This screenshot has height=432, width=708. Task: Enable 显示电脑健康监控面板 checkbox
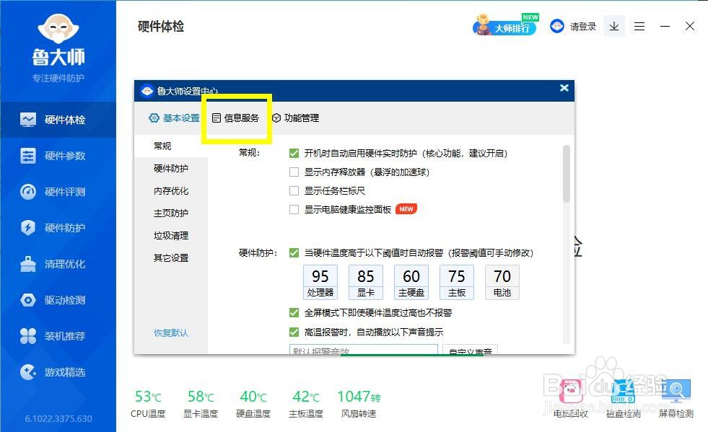(x=294, y=209)
